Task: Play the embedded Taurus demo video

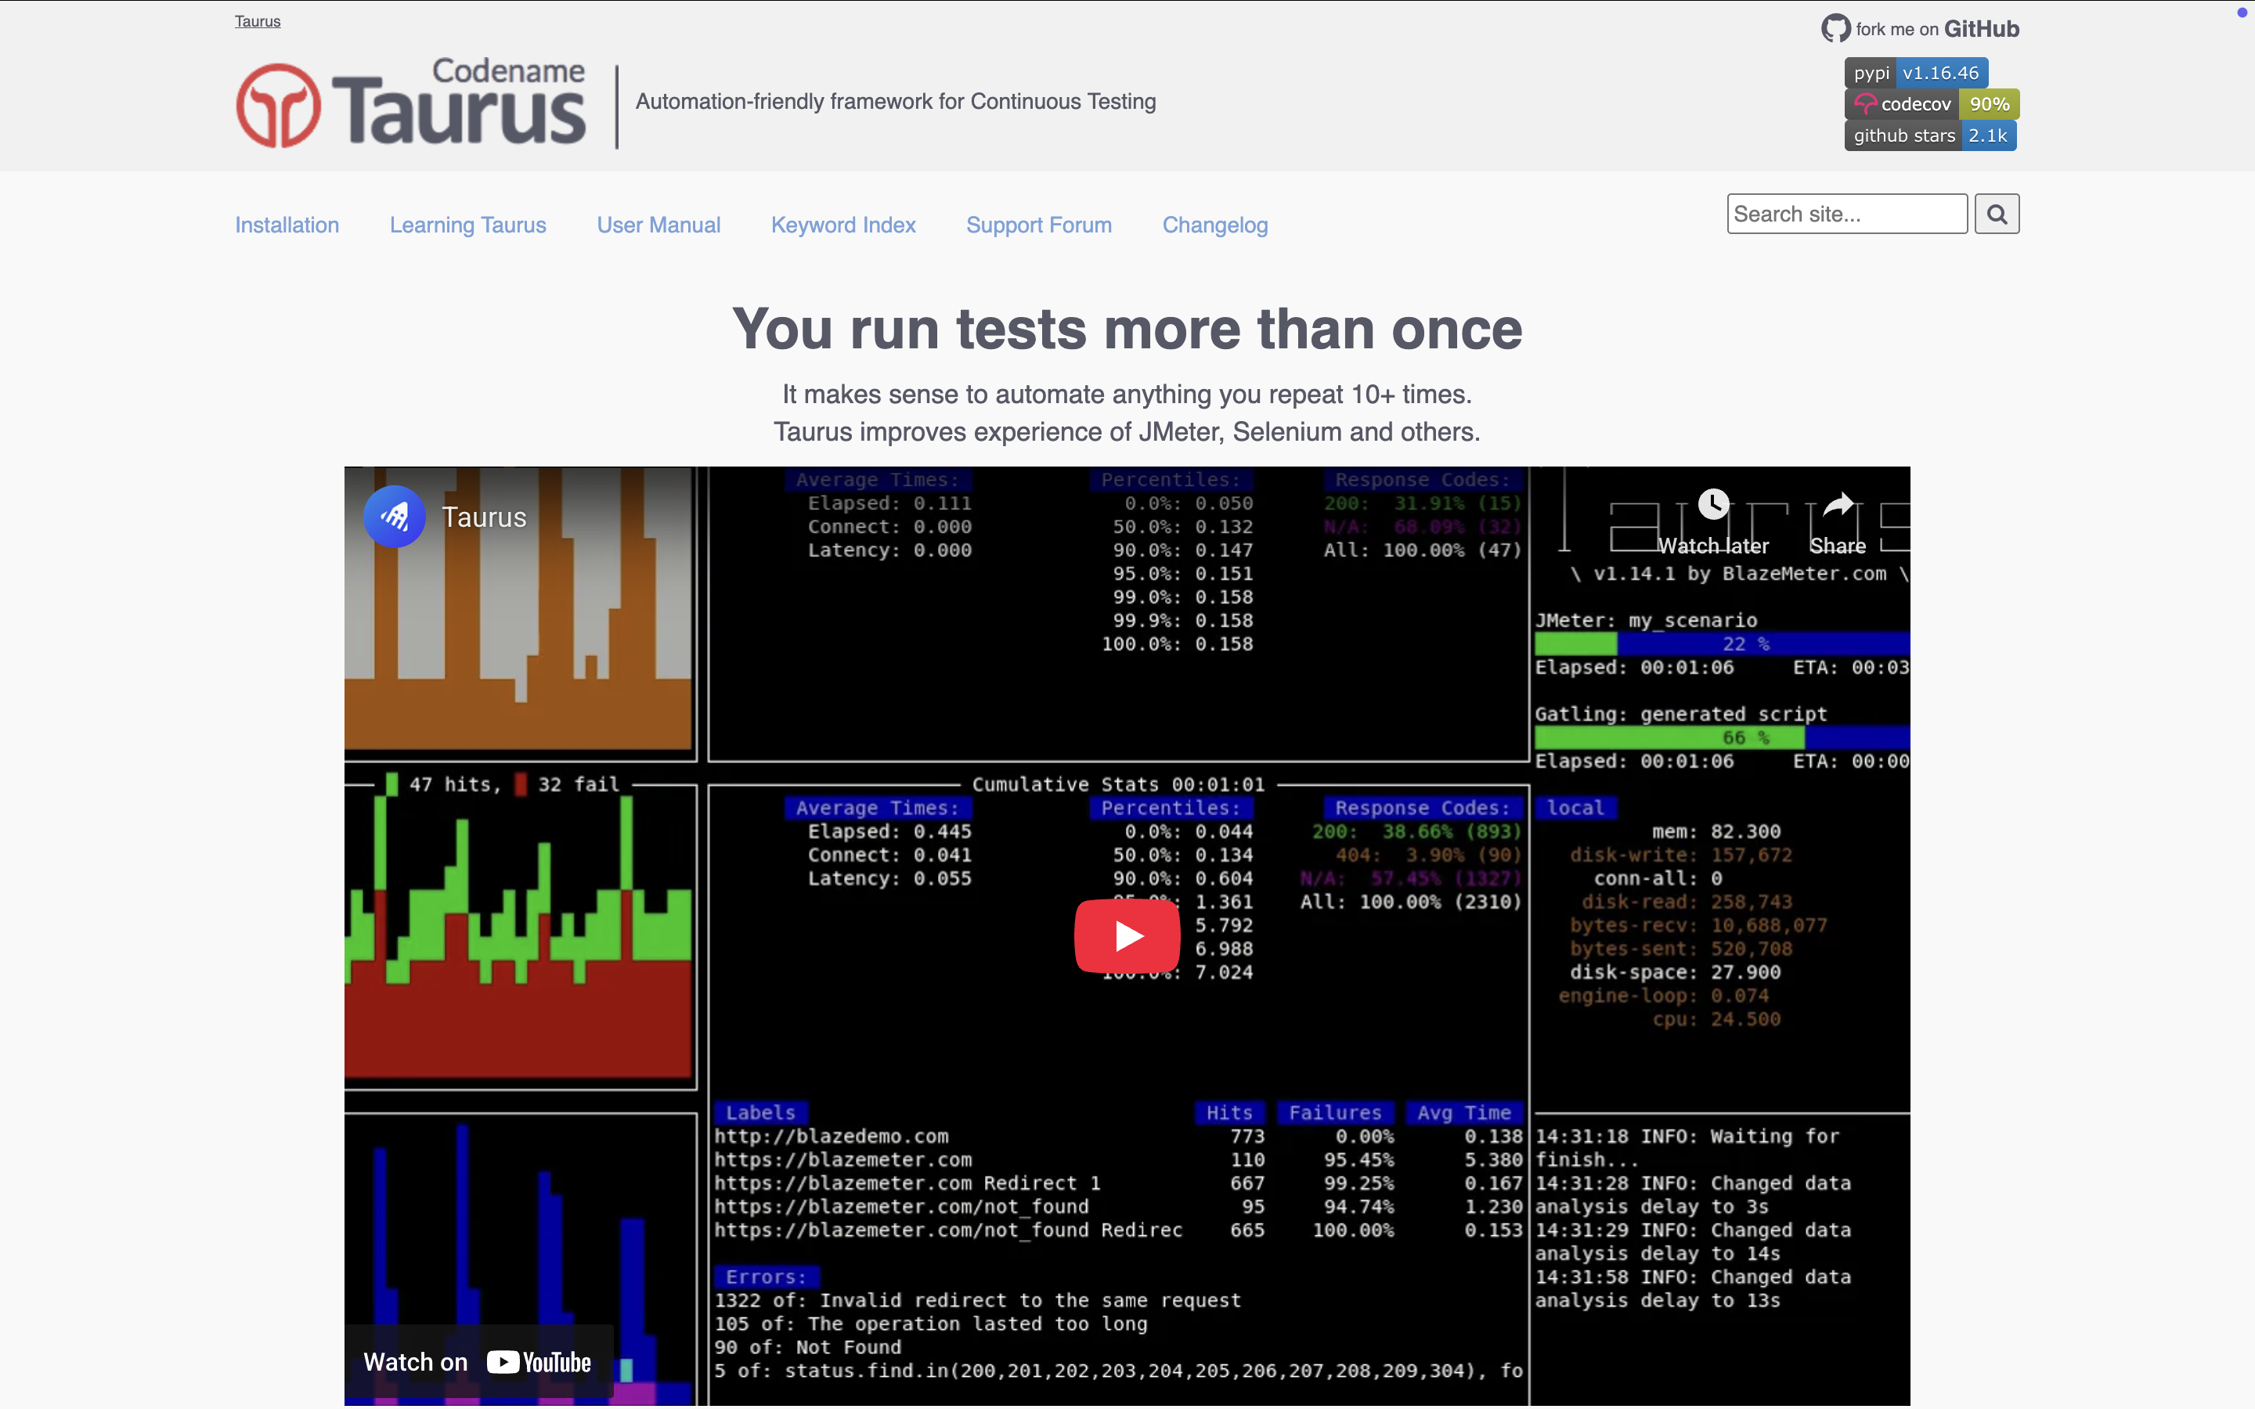Action: (x=1126, y=935)
